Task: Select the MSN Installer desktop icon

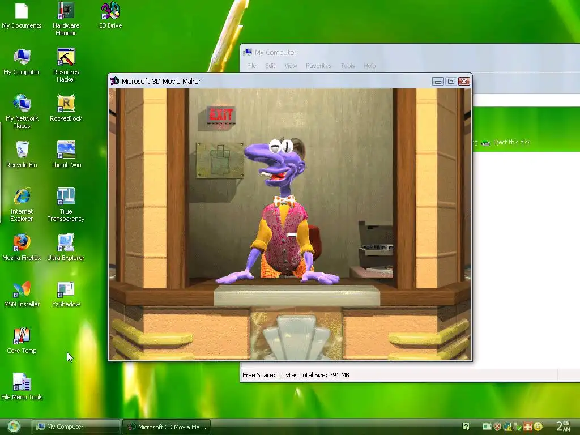Action: point(22,294)
